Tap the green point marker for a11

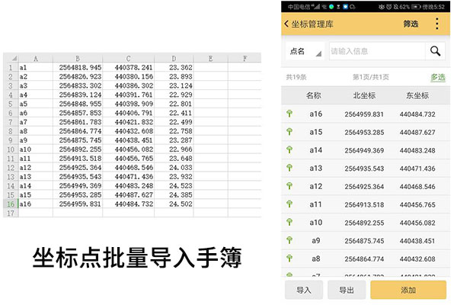(289, 204)
